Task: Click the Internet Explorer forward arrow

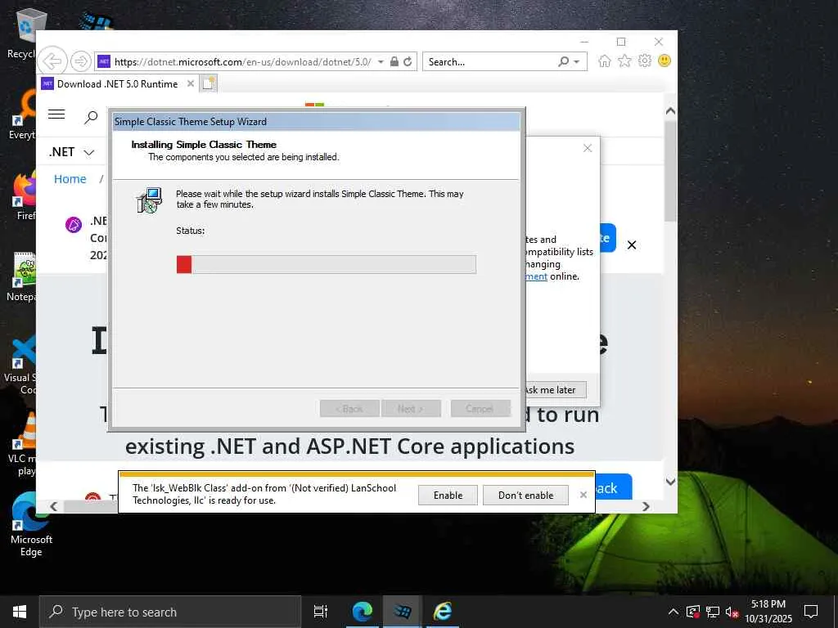Action: (x=81, y=61)
